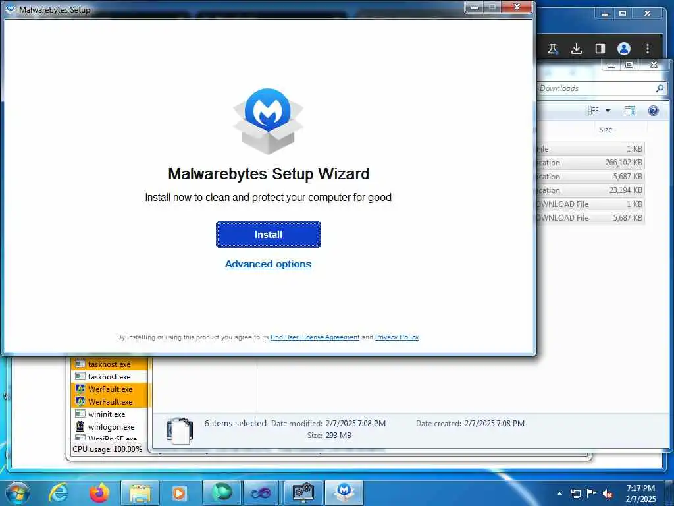Click the Install button in Malwarebytes Setup

coord(269,235)
